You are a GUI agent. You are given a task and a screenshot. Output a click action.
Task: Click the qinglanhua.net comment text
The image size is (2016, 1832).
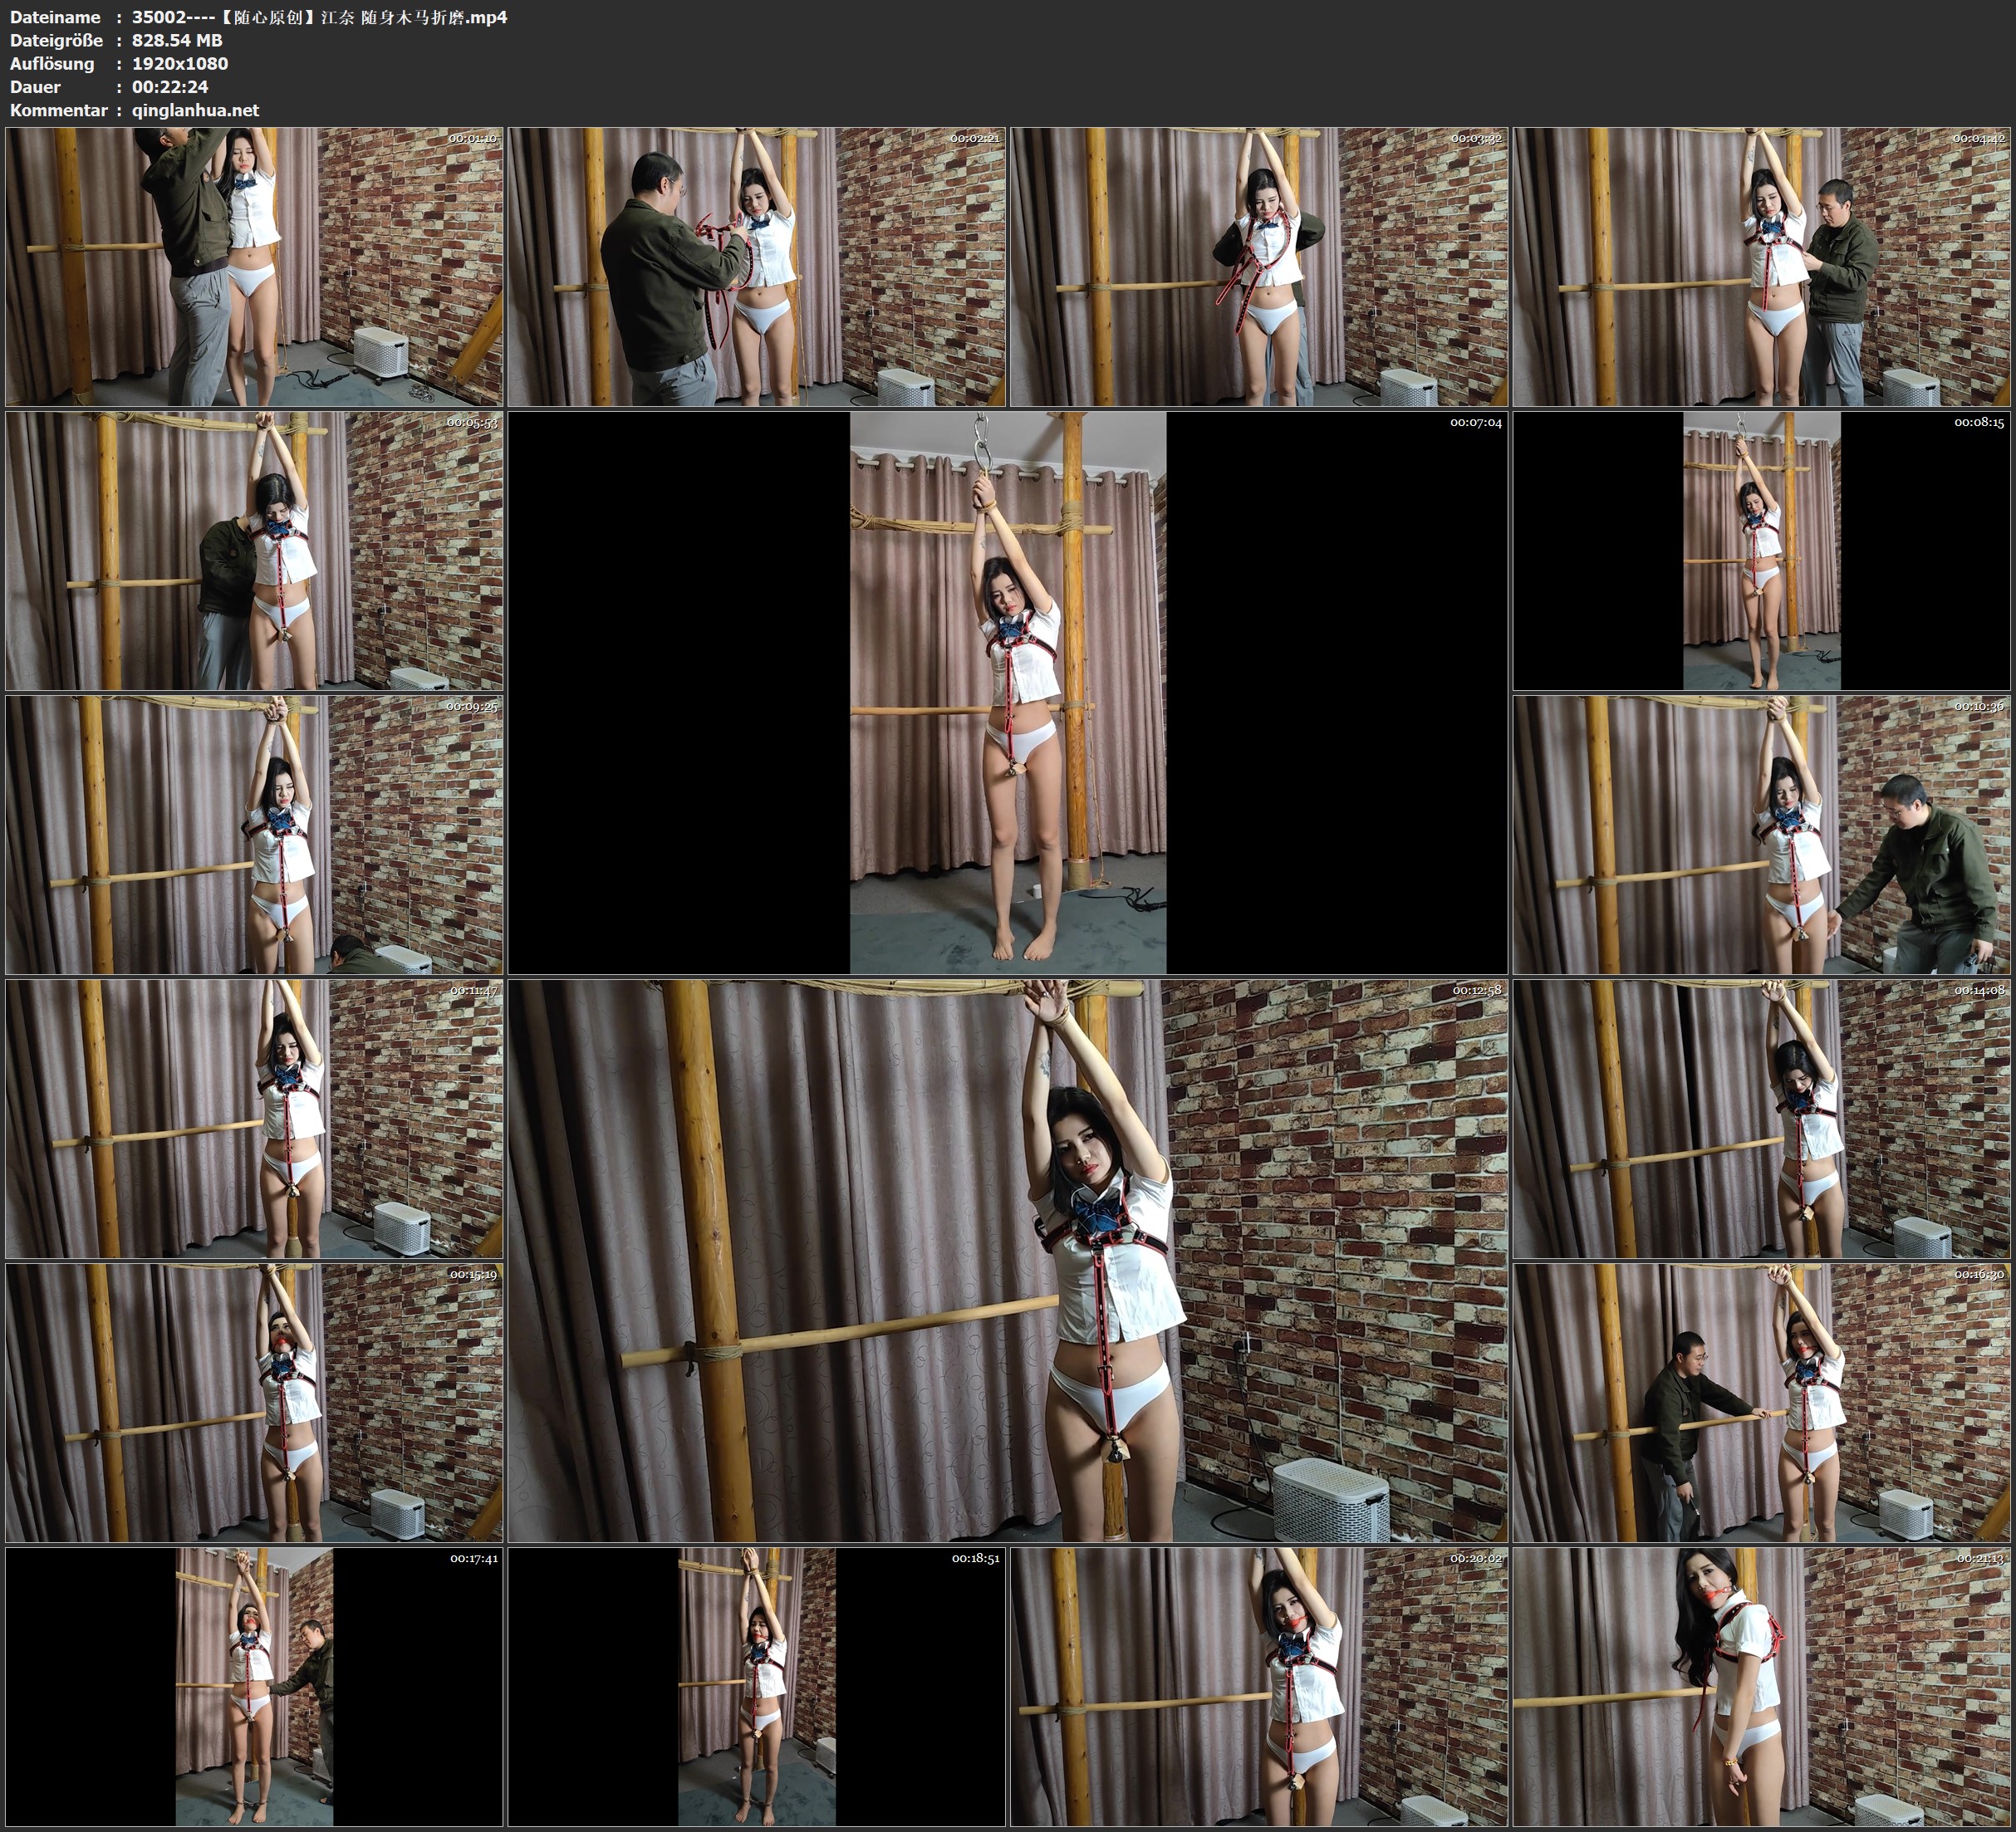tap(195, 111)
